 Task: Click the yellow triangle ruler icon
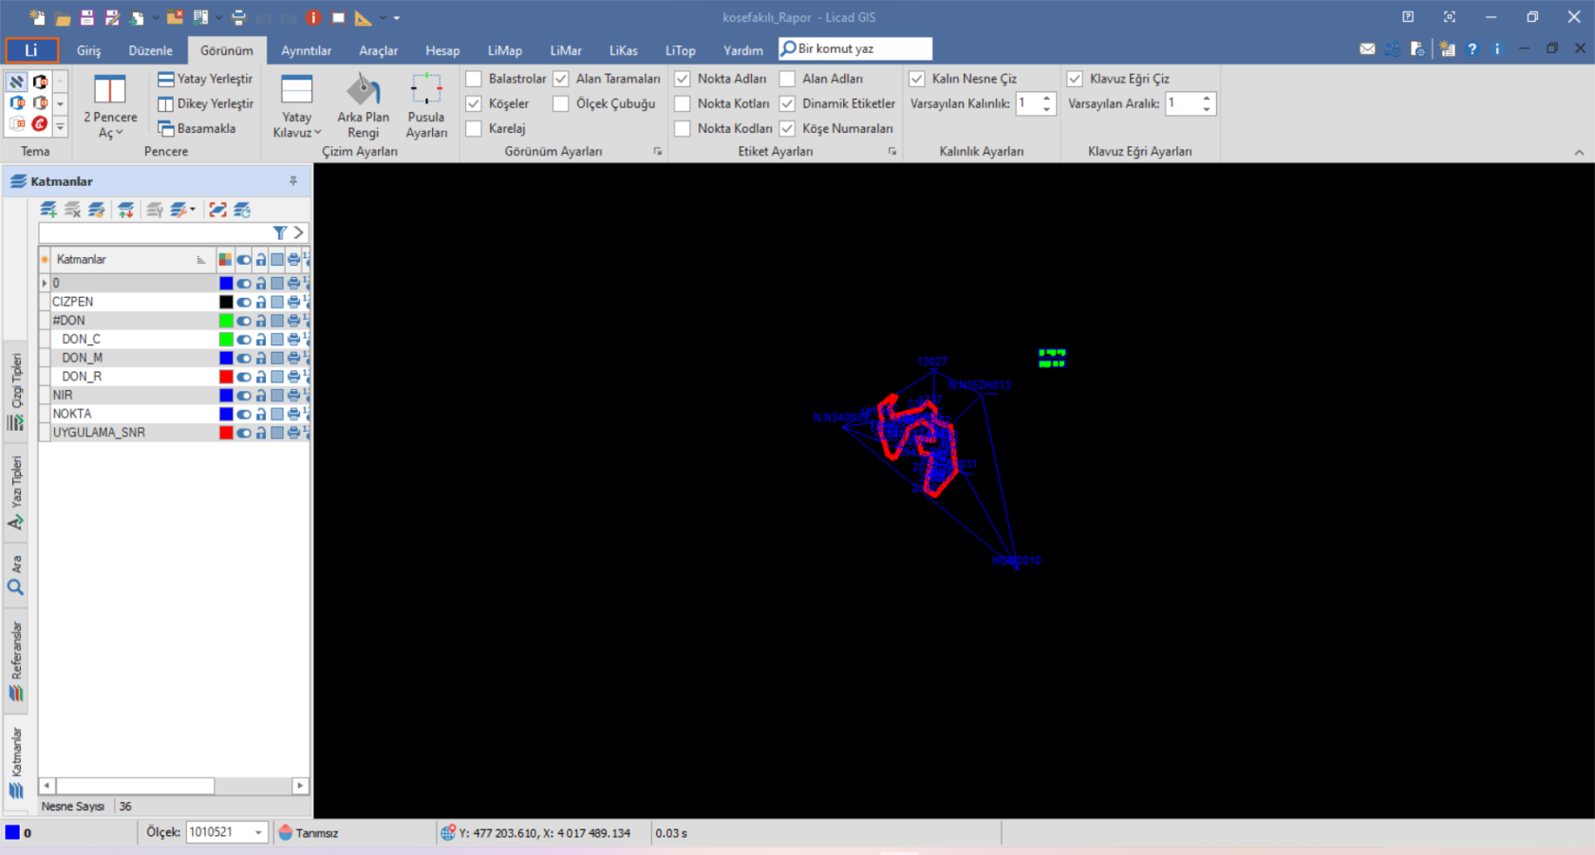[364, 17]
